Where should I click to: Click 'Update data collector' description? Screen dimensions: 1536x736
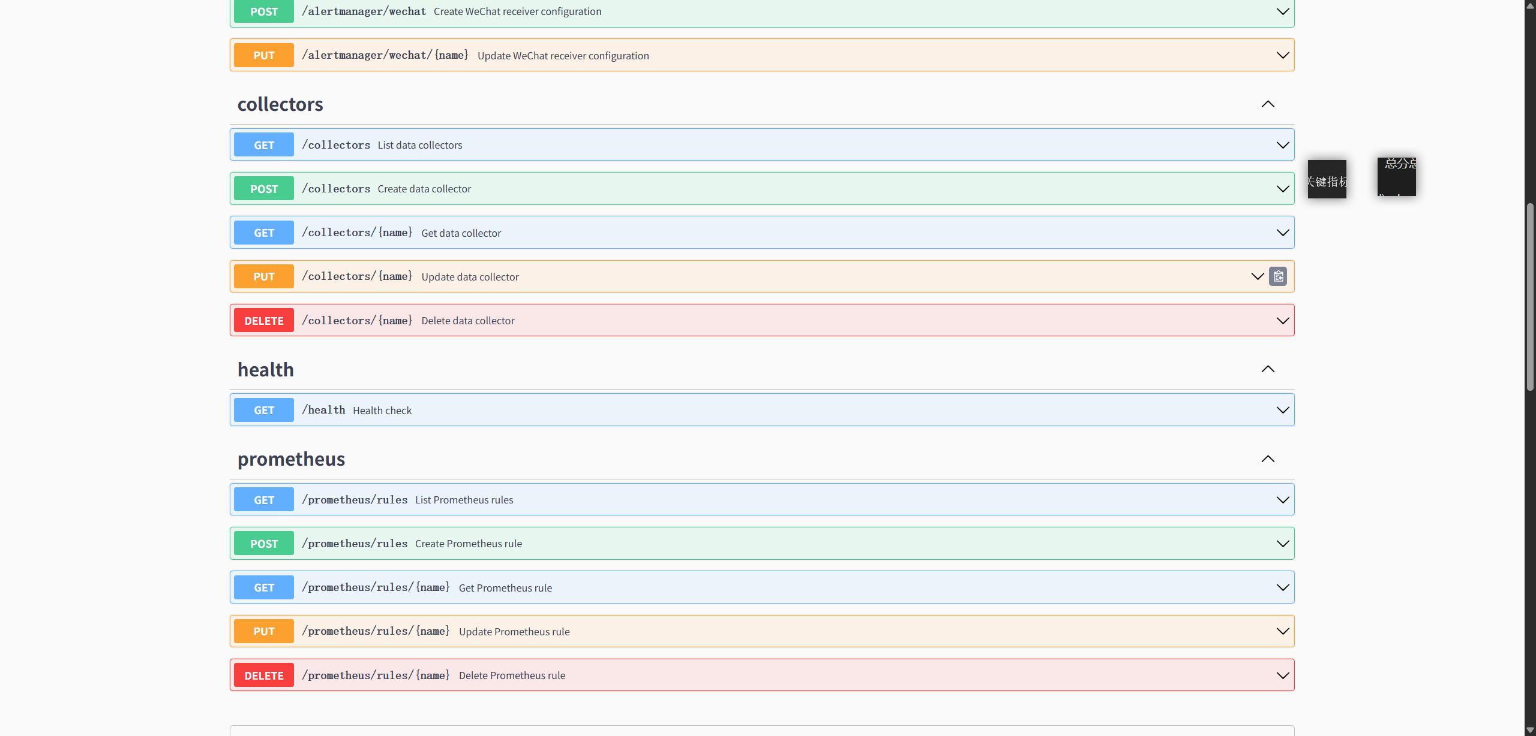(470, 277)
